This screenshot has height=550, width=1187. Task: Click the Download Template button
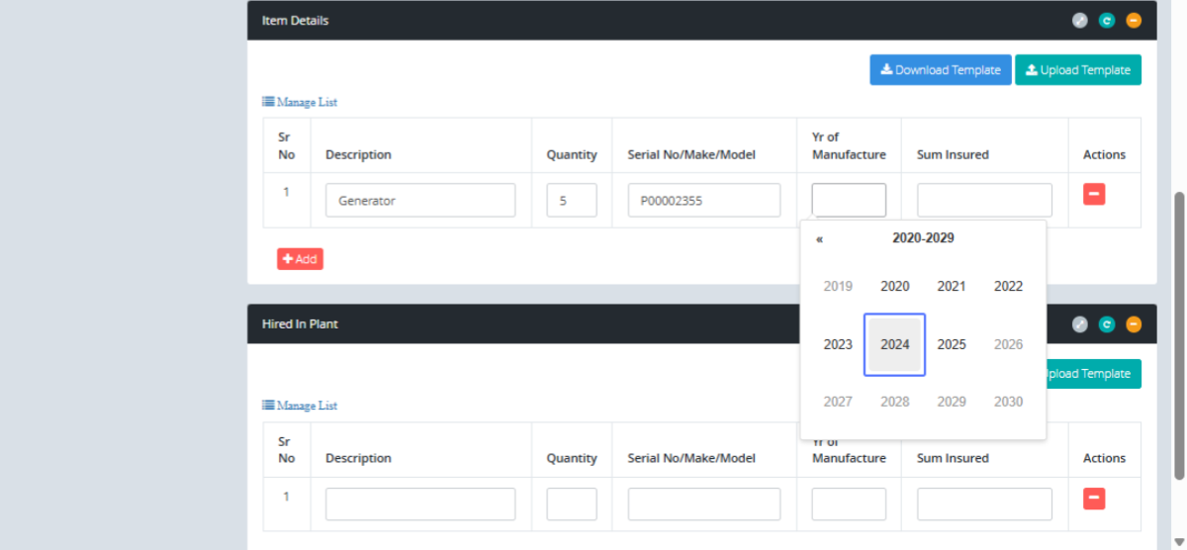click(940, 70)
